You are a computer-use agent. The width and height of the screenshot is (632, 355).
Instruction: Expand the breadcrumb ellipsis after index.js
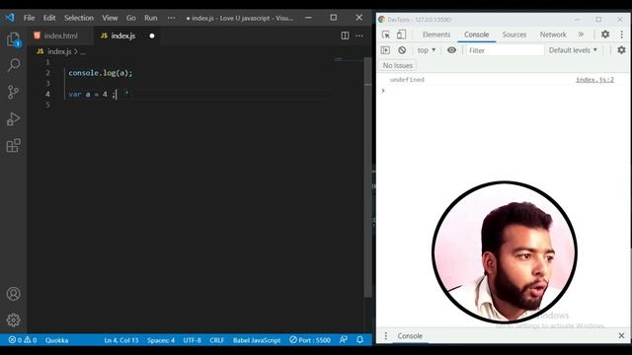(x=83, y=52)
